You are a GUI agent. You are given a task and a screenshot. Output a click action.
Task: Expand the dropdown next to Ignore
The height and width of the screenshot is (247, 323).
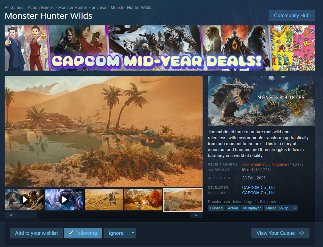click(x=133, y=233)
